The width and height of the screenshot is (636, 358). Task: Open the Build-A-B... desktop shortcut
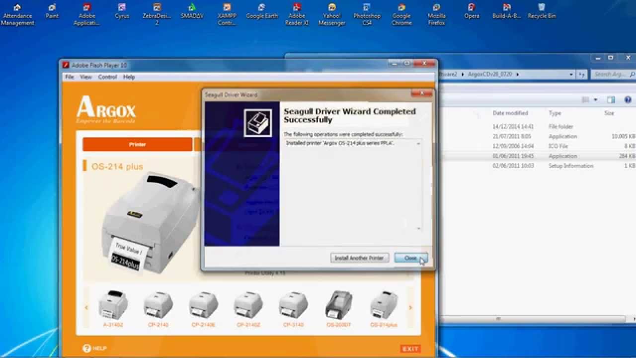coord(506,11)
